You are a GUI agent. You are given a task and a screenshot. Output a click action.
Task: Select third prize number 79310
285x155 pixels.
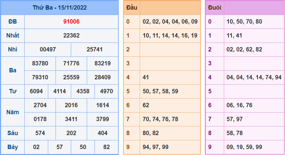click(x=40, y=77)
